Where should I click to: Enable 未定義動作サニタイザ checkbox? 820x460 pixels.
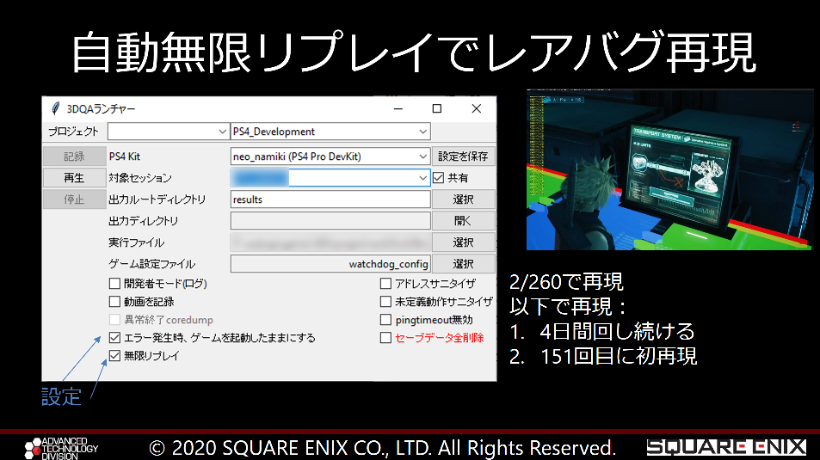click(385, 302)
